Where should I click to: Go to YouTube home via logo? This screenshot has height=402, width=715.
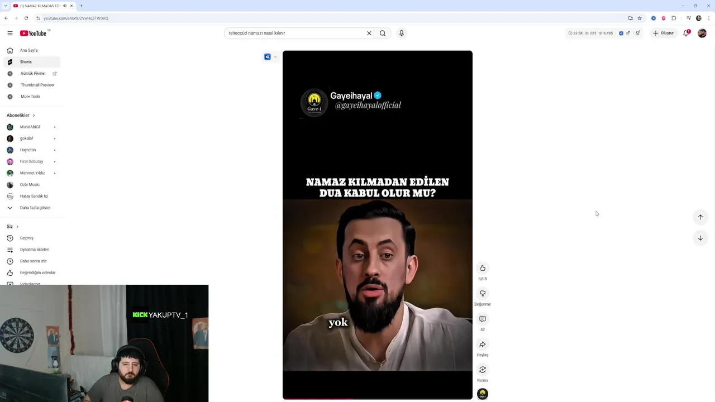pos(35,33)
